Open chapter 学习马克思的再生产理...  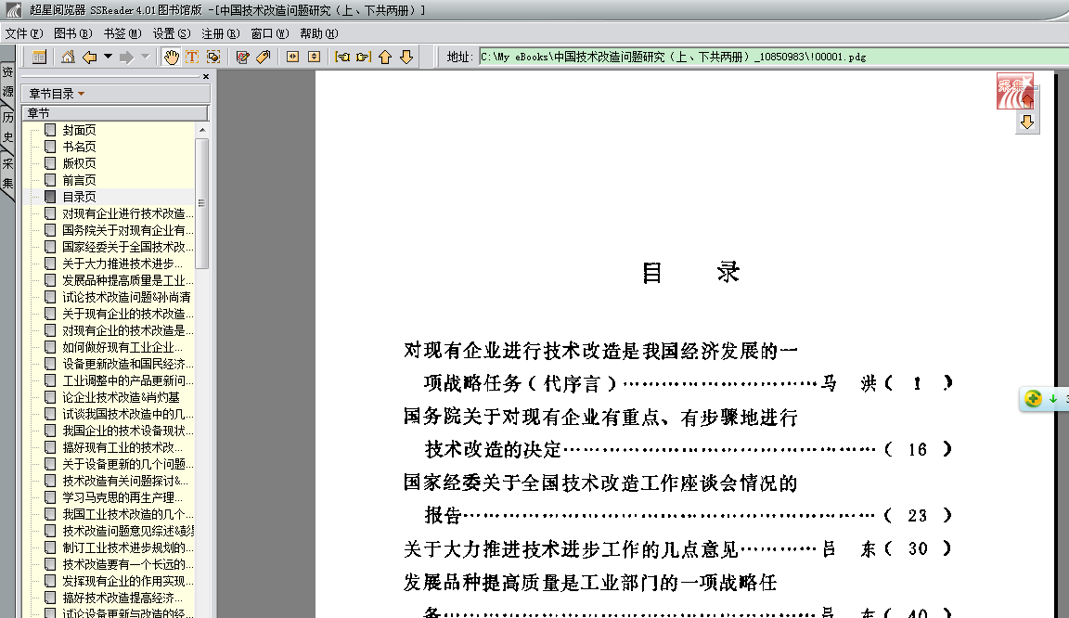coord(122,497)
